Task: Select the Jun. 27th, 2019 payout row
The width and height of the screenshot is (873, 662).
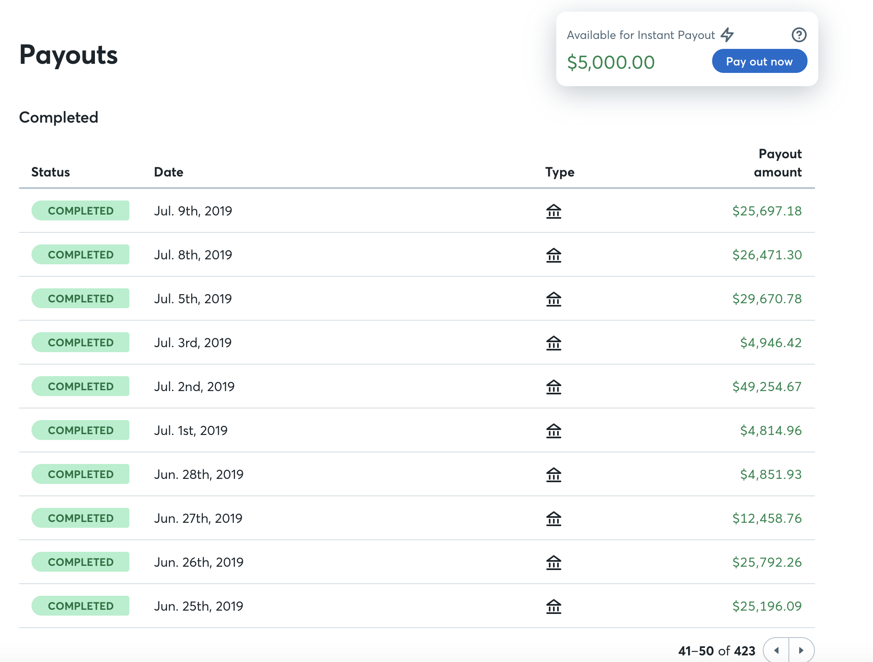Action: point(198,518)
